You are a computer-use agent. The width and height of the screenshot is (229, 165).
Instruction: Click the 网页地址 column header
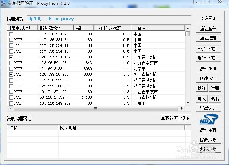tap(122, 128)
